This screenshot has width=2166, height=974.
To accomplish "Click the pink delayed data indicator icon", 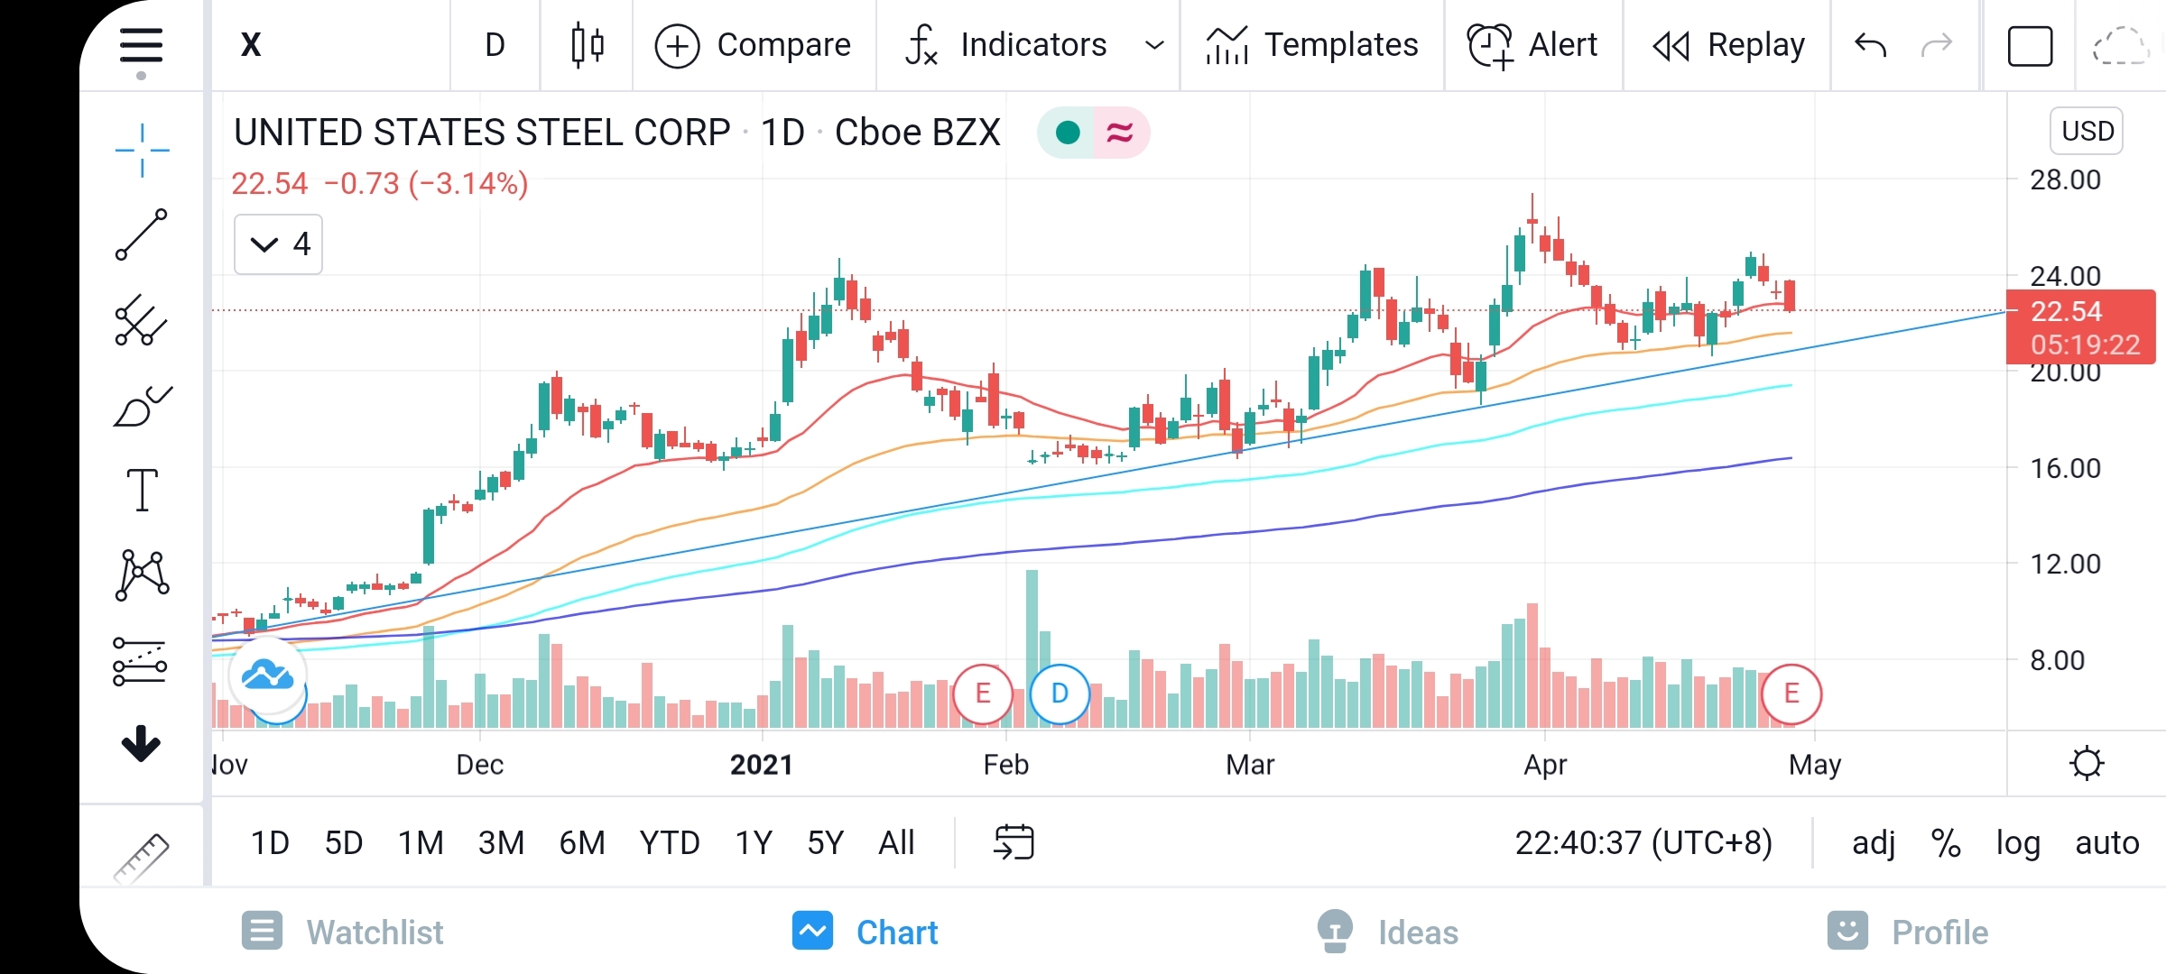I will tap(1119, 133).
